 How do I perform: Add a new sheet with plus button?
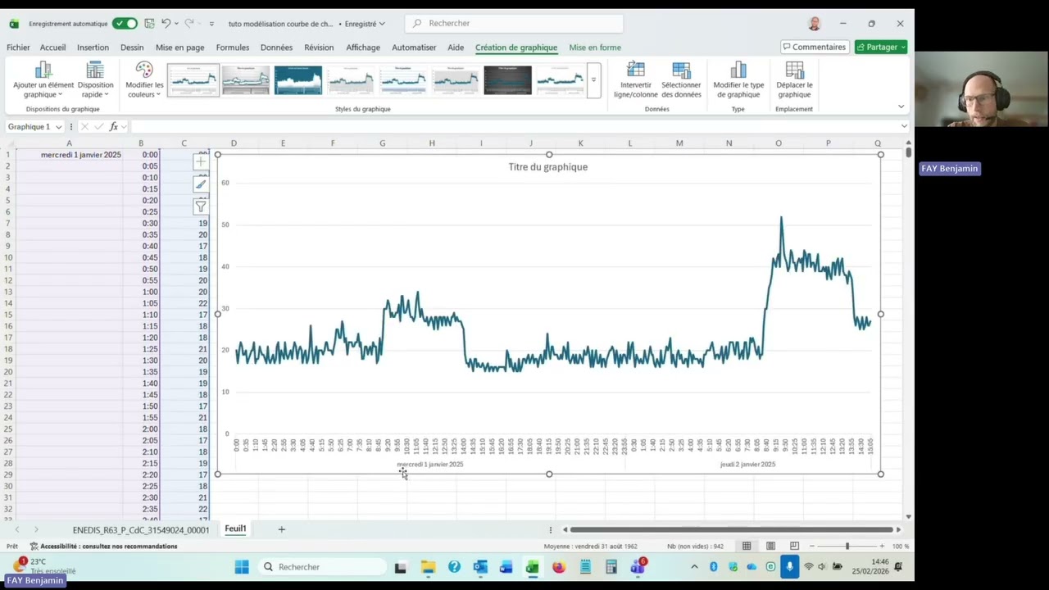[x=281, y=529]
